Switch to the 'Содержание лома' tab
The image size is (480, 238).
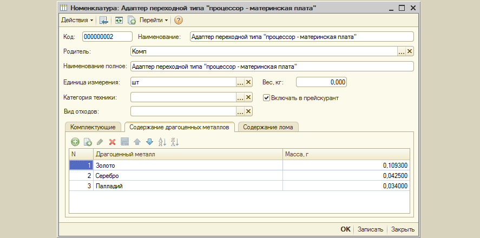[268, 127]
